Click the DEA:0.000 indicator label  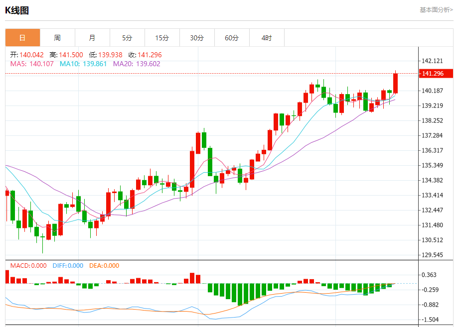[104, 266]
